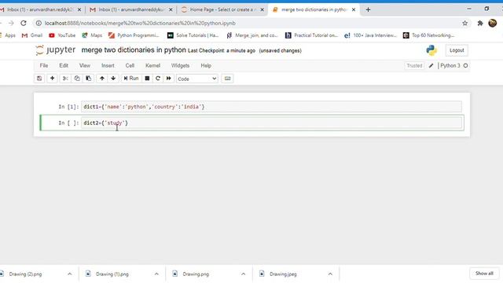Move the selected cell down
Screen dimensions: 503x283
(113, 79)
